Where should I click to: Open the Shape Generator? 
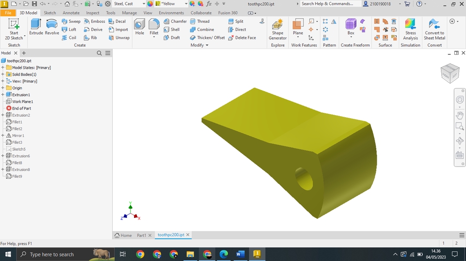(278, 29)
